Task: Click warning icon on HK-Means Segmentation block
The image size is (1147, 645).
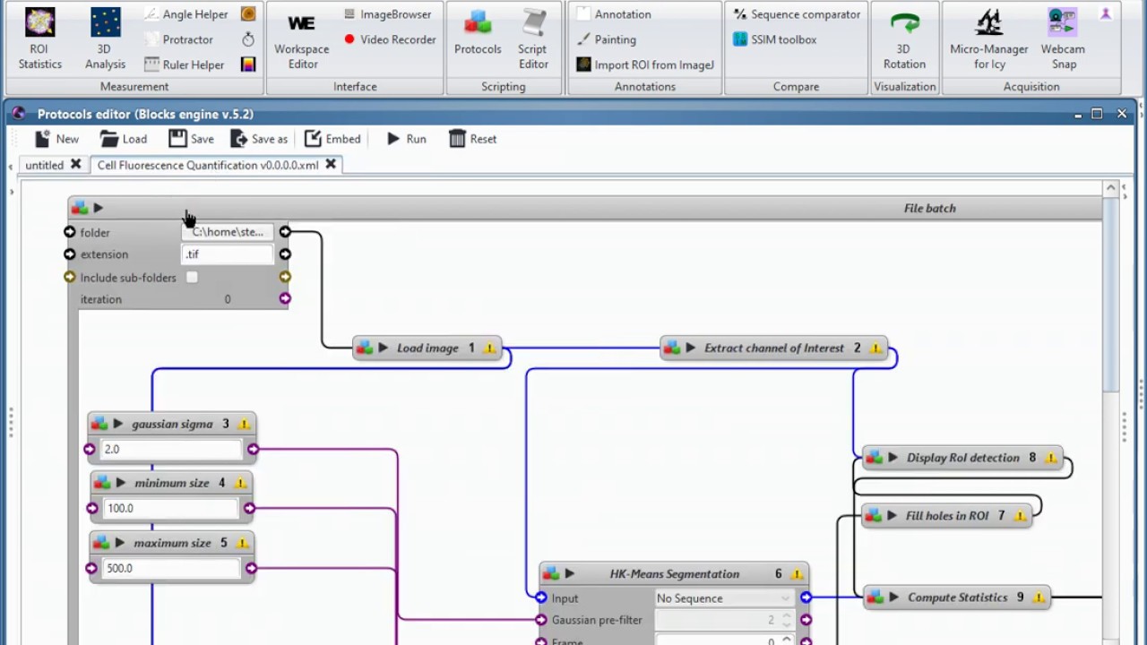Action: pyautogui.click(x=797, y=574)
